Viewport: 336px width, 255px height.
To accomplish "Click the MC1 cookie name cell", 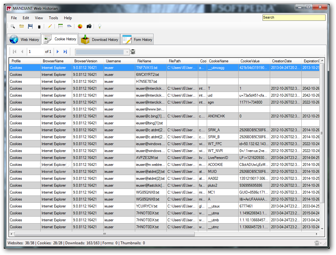I will (223, 192).
